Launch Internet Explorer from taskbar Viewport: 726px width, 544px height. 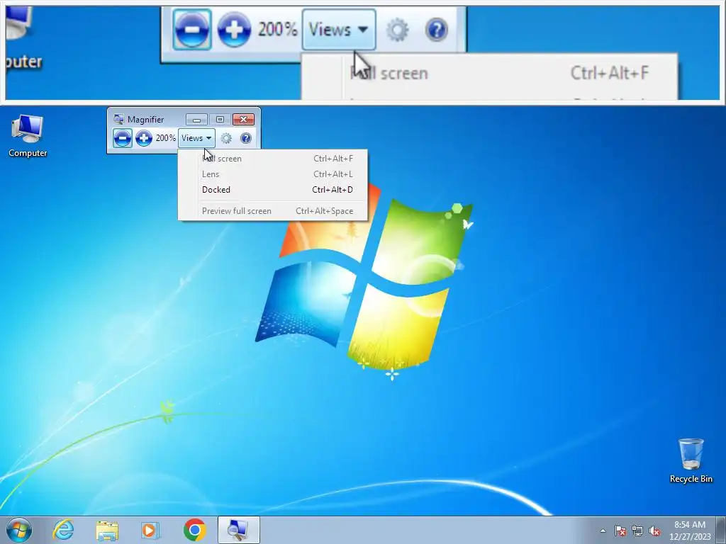click(x=63, y=530)
